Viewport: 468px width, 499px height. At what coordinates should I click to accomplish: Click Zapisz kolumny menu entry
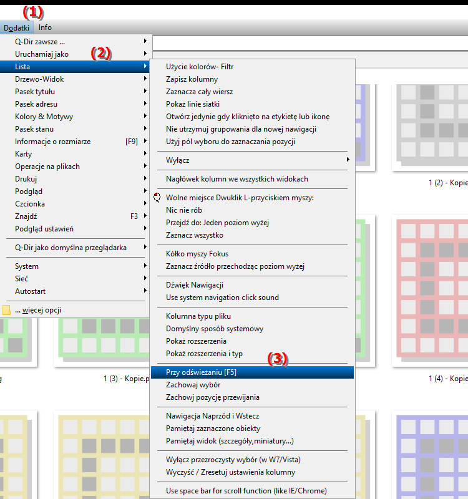192,79
